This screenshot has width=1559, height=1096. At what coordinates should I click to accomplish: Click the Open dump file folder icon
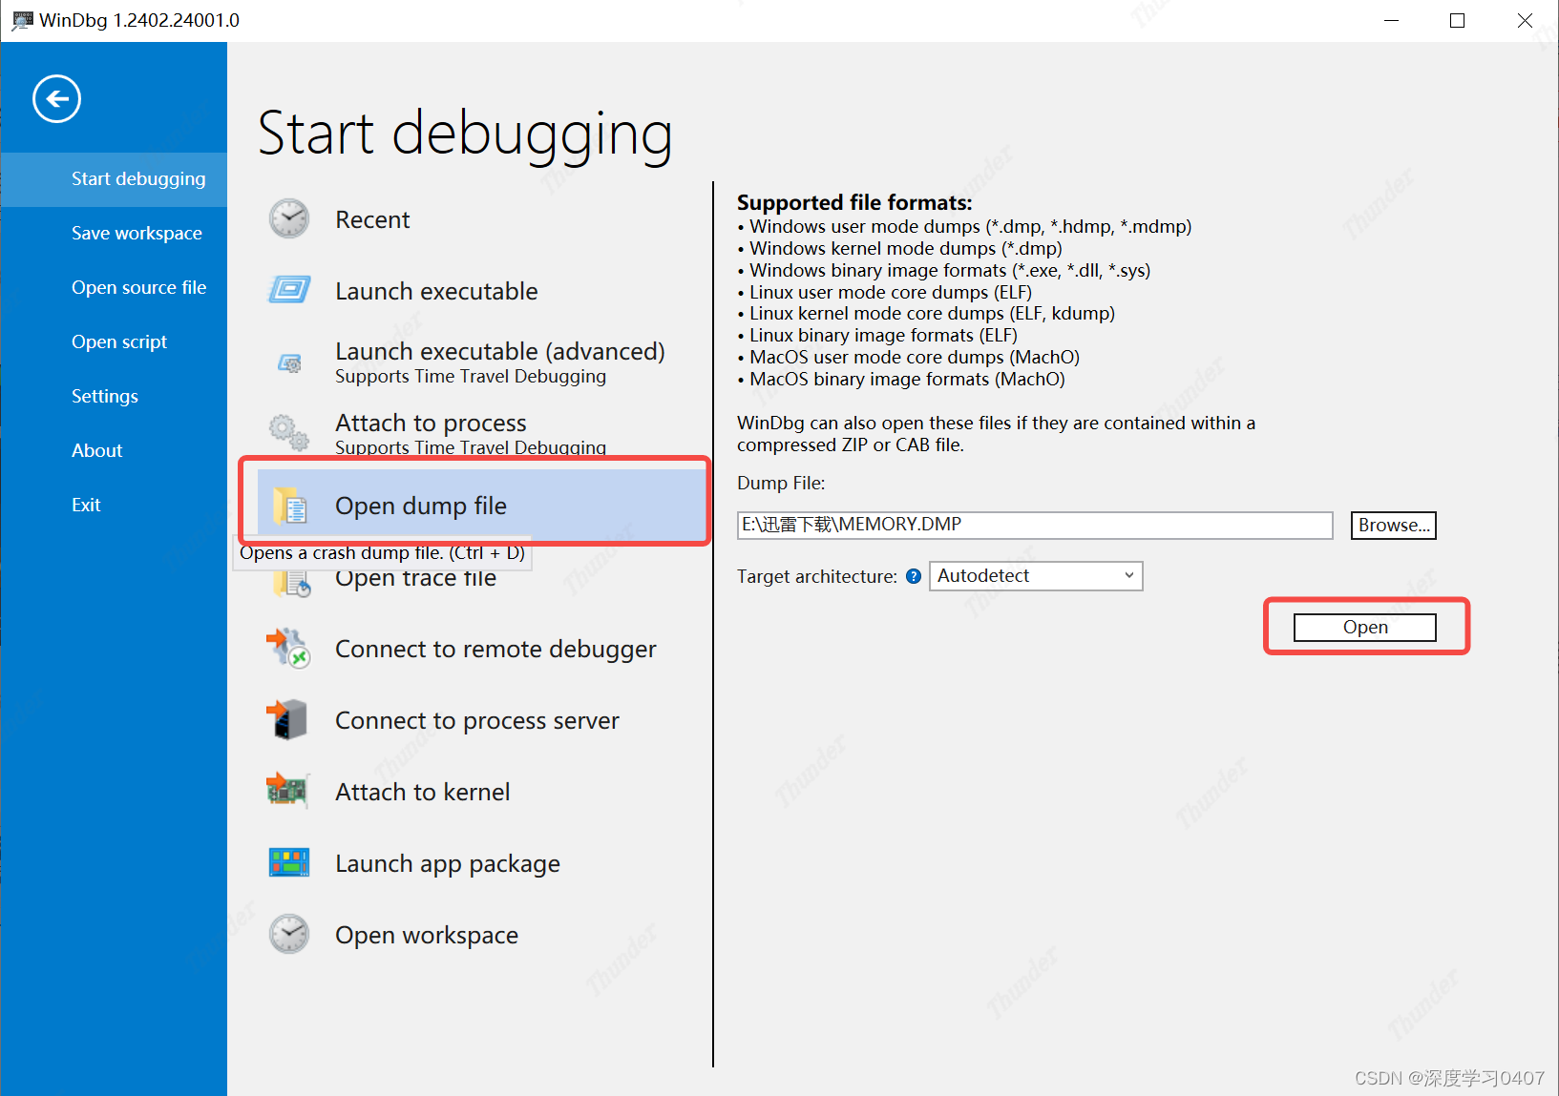[289, 506]
